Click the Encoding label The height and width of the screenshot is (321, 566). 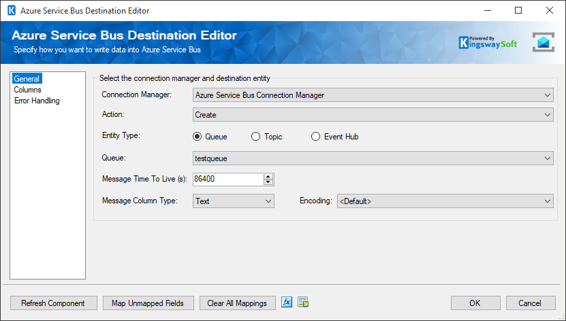pyautogui.click(x=316, y=201)
